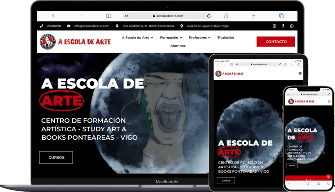Open Instagram icon in MacBook top bar

pos(274,26)
